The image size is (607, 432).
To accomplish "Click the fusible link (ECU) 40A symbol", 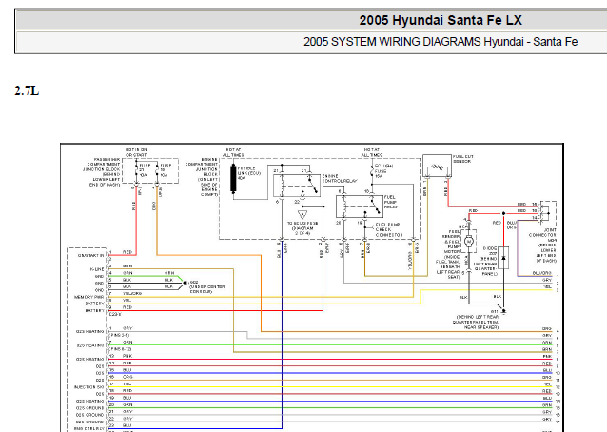I will [x=233, y=179].
